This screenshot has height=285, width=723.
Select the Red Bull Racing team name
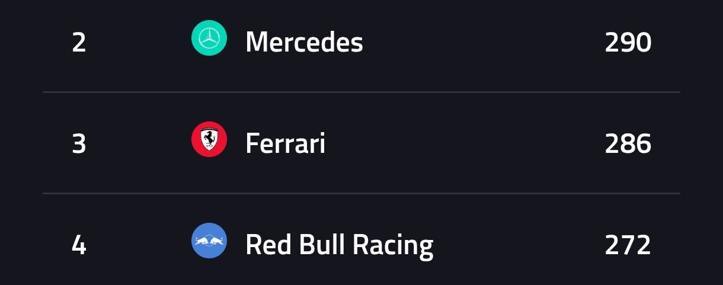339,245
